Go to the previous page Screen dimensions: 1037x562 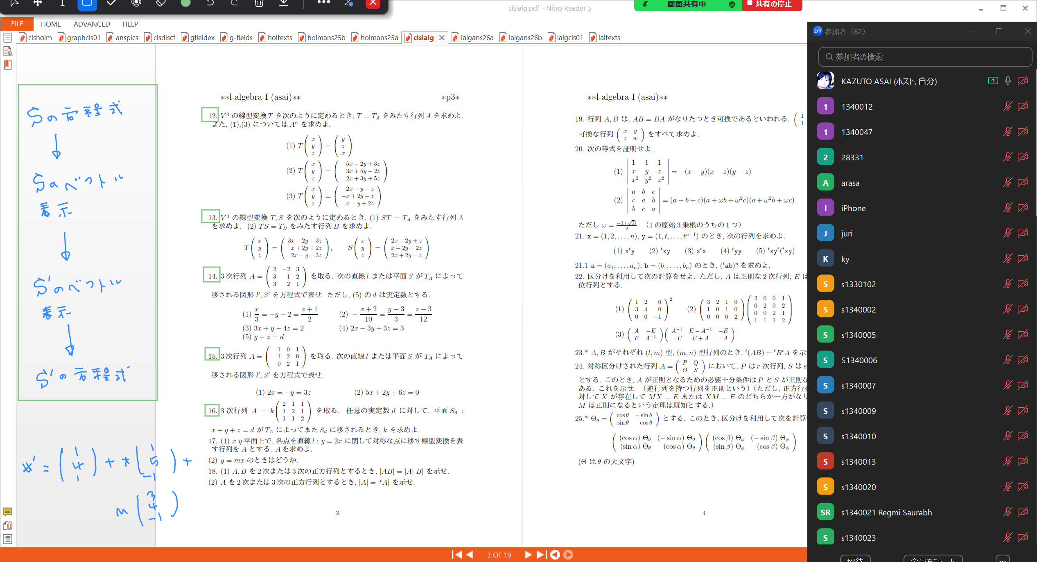[x=470, y=555]
